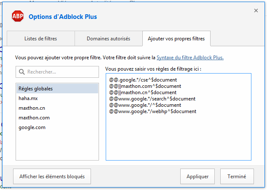Click the @@www.google.*/webhp^$document rule
This screenshot has width=267, height=190.
[x=153, y=111]
